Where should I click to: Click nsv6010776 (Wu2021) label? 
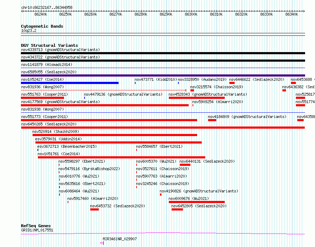79,176
